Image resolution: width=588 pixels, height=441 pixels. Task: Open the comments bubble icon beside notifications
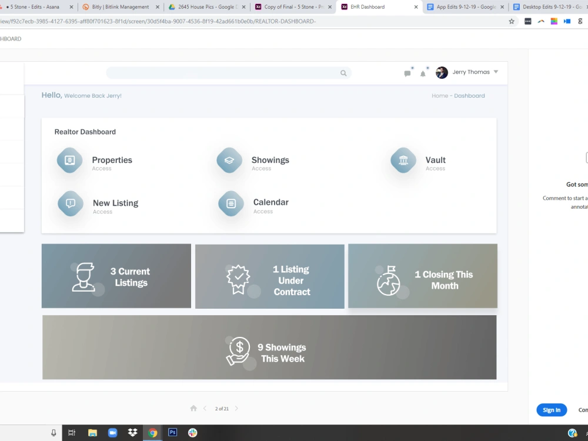pos(407,73)
